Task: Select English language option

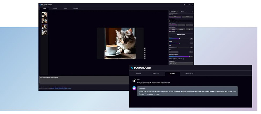Action: [x=175, y=17]
